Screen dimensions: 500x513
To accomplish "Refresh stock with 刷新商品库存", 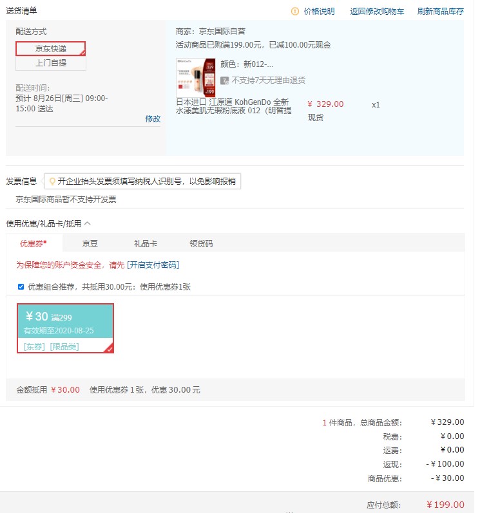I will [x=440, y=12].
